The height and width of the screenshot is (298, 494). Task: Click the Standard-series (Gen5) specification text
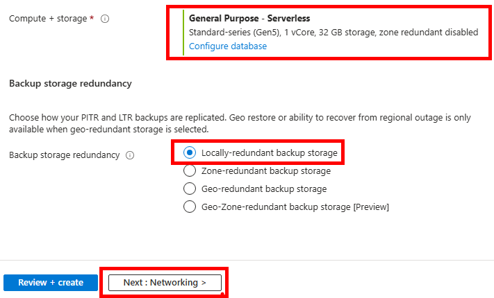click(x=235, y=33)
